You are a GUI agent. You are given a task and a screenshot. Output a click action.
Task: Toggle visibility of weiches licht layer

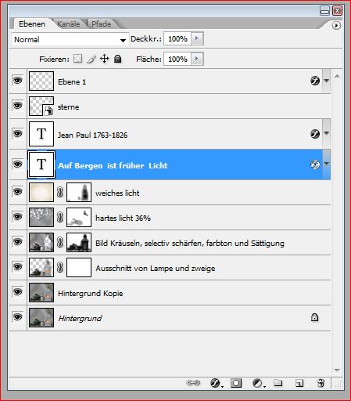(17, 192)
